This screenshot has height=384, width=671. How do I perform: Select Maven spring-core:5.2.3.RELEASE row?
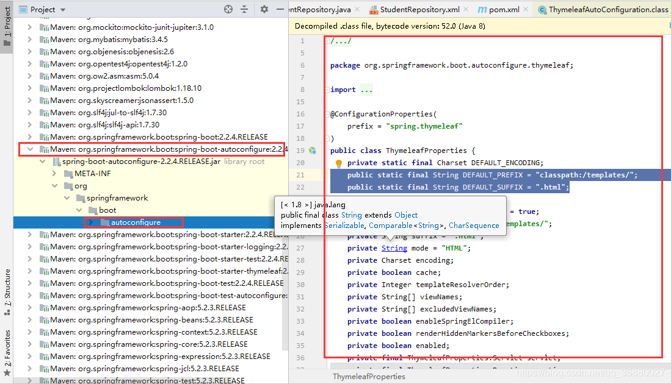click(151, 344)
